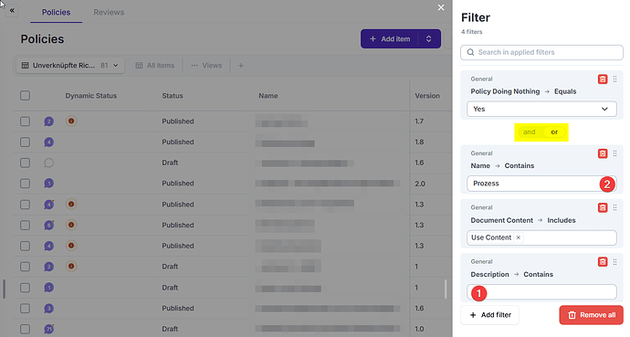Focus the Search in applied filters field
This screenshot has width=630, height=337.
point(541,52)
